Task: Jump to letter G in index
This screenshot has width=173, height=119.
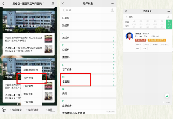Action: pos(114,48)
